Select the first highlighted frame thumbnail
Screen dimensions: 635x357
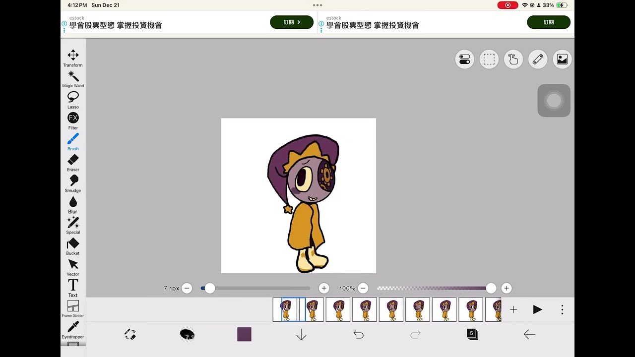[286, 309]
